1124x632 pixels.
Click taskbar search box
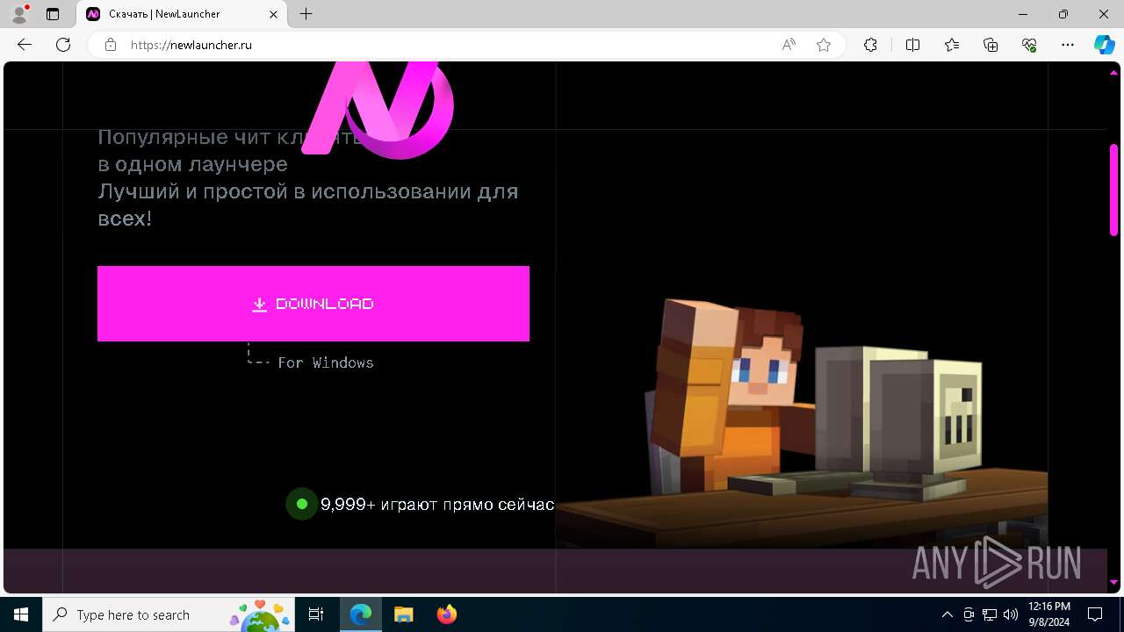point(169,614)
